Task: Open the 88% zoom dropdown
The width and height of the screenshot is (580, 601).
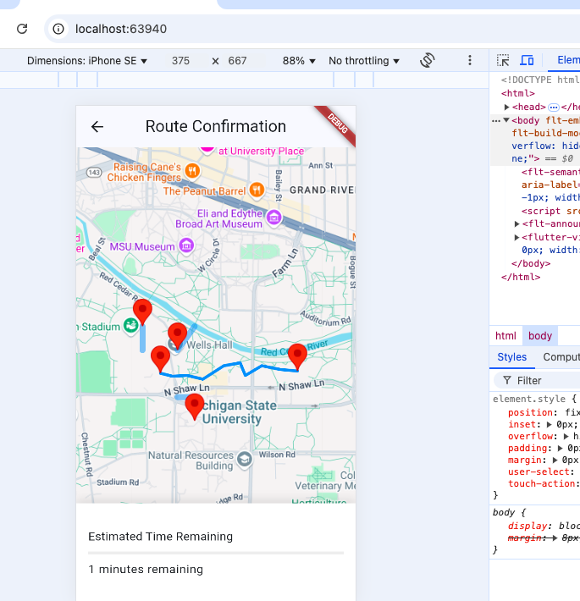Action: (299, 61)
